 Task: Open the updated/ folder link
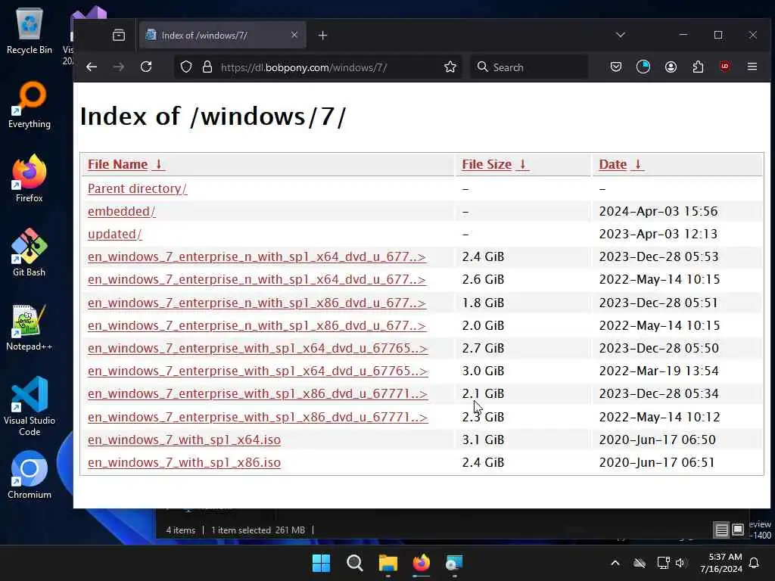(x=115, y=235)
